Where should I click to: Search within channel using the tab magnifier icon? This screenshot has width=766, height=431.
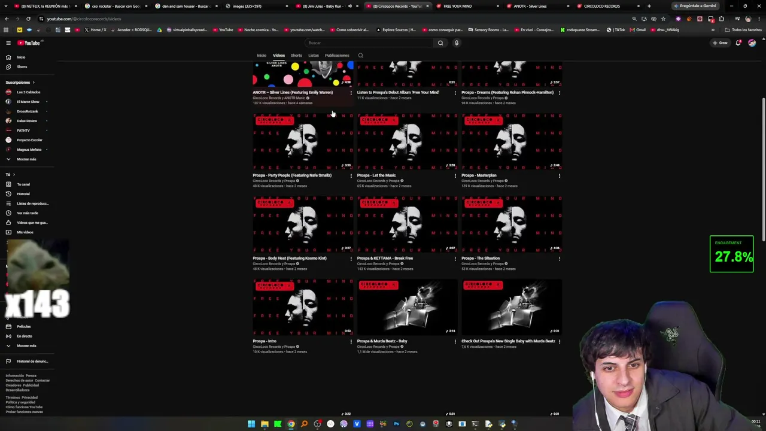click(x=360, y=56)
